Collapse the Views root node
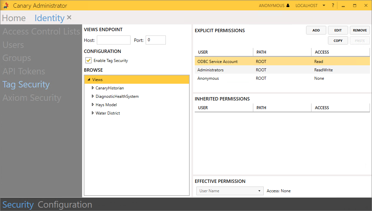 click(89, 80)
